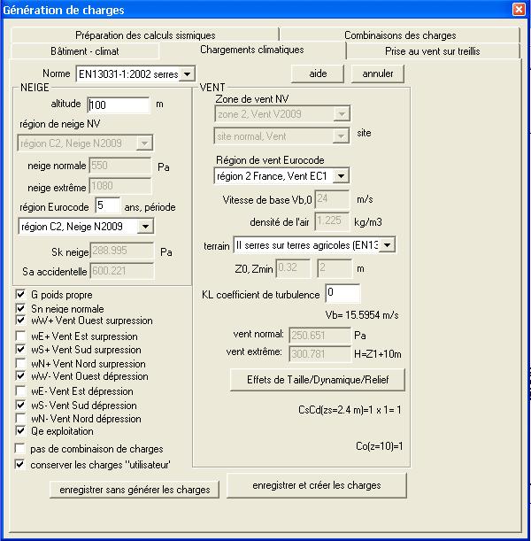Select the Chargements climatiques tab
Screen dimensions: 531x541
coord(251,50)
